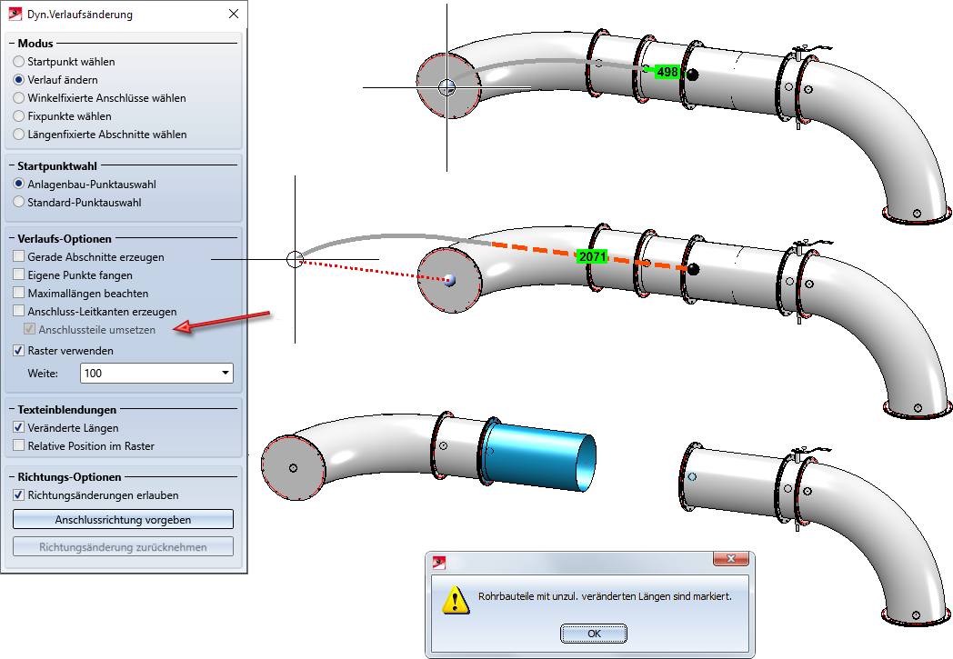Choose Standard-Punktauswahl option

[19, 203]
